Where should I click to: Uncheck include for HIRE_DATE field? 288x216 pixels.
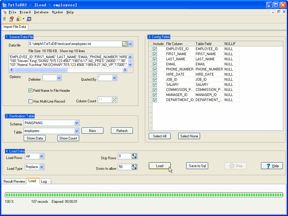[x=155, y=75]
